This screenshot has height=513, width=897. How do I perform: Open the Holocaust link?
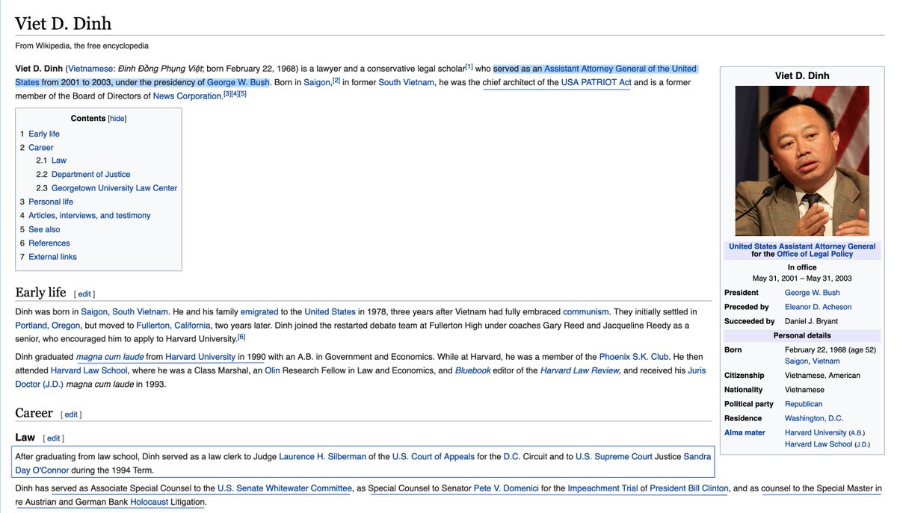(150, 503)
